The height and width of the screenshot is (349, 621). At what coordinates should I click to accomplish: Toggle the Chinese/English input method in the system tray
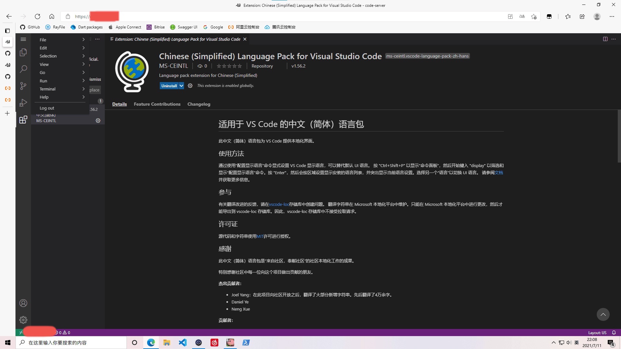coord(577,343)
